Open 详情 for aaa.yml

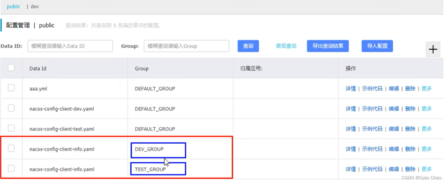click(351, 89)
